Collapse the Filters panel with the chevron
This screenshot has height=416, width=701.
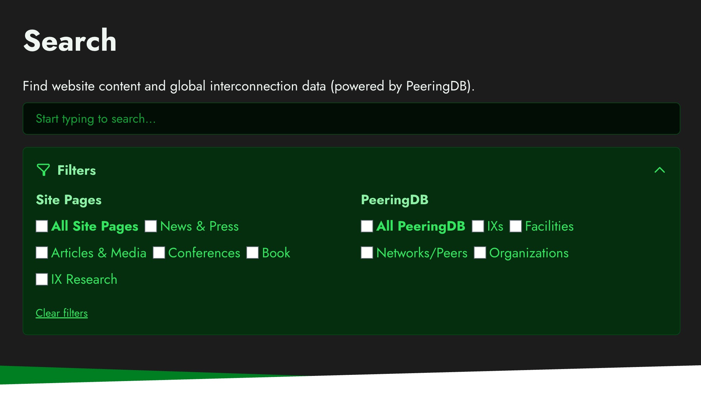660,170
